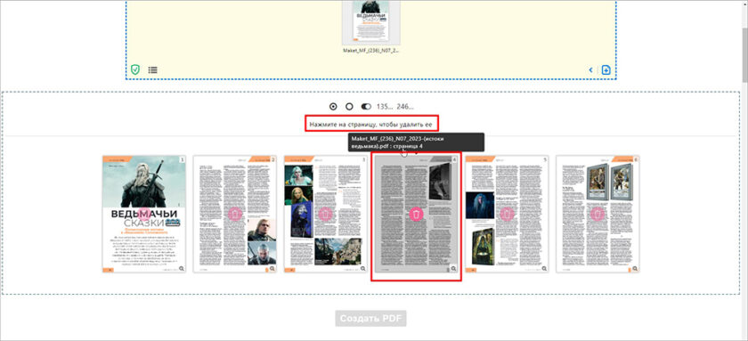The width and height of the screenshot is (748, 341).
Task: Click the text Нажмите на страницу, чтобы удалить ее
Action: click(x=371, y=125)
